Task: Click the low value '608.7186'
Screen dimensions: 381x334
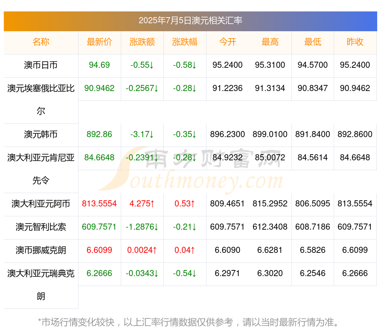Action: pyautogui.click(x=313, y=227)
